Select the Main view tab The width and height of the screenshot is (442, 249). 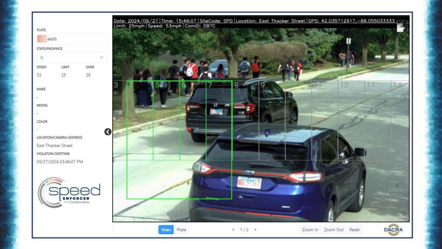pyautogui.click(x=166, y=230)
